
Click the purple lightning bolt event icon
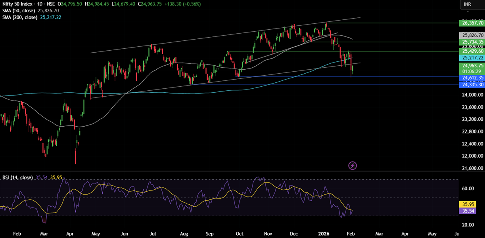[352, 166]
